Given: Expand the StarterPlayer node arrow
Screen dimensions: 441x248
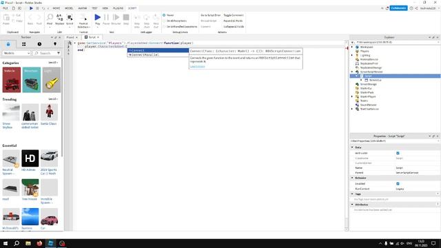Looking at the screenshot, I should (x=352, y=96).
